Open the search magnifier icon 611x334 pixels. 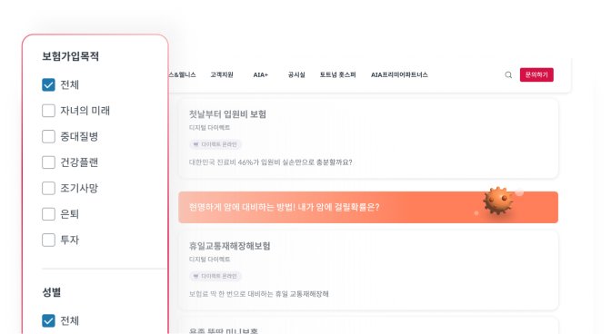(508, 75)
